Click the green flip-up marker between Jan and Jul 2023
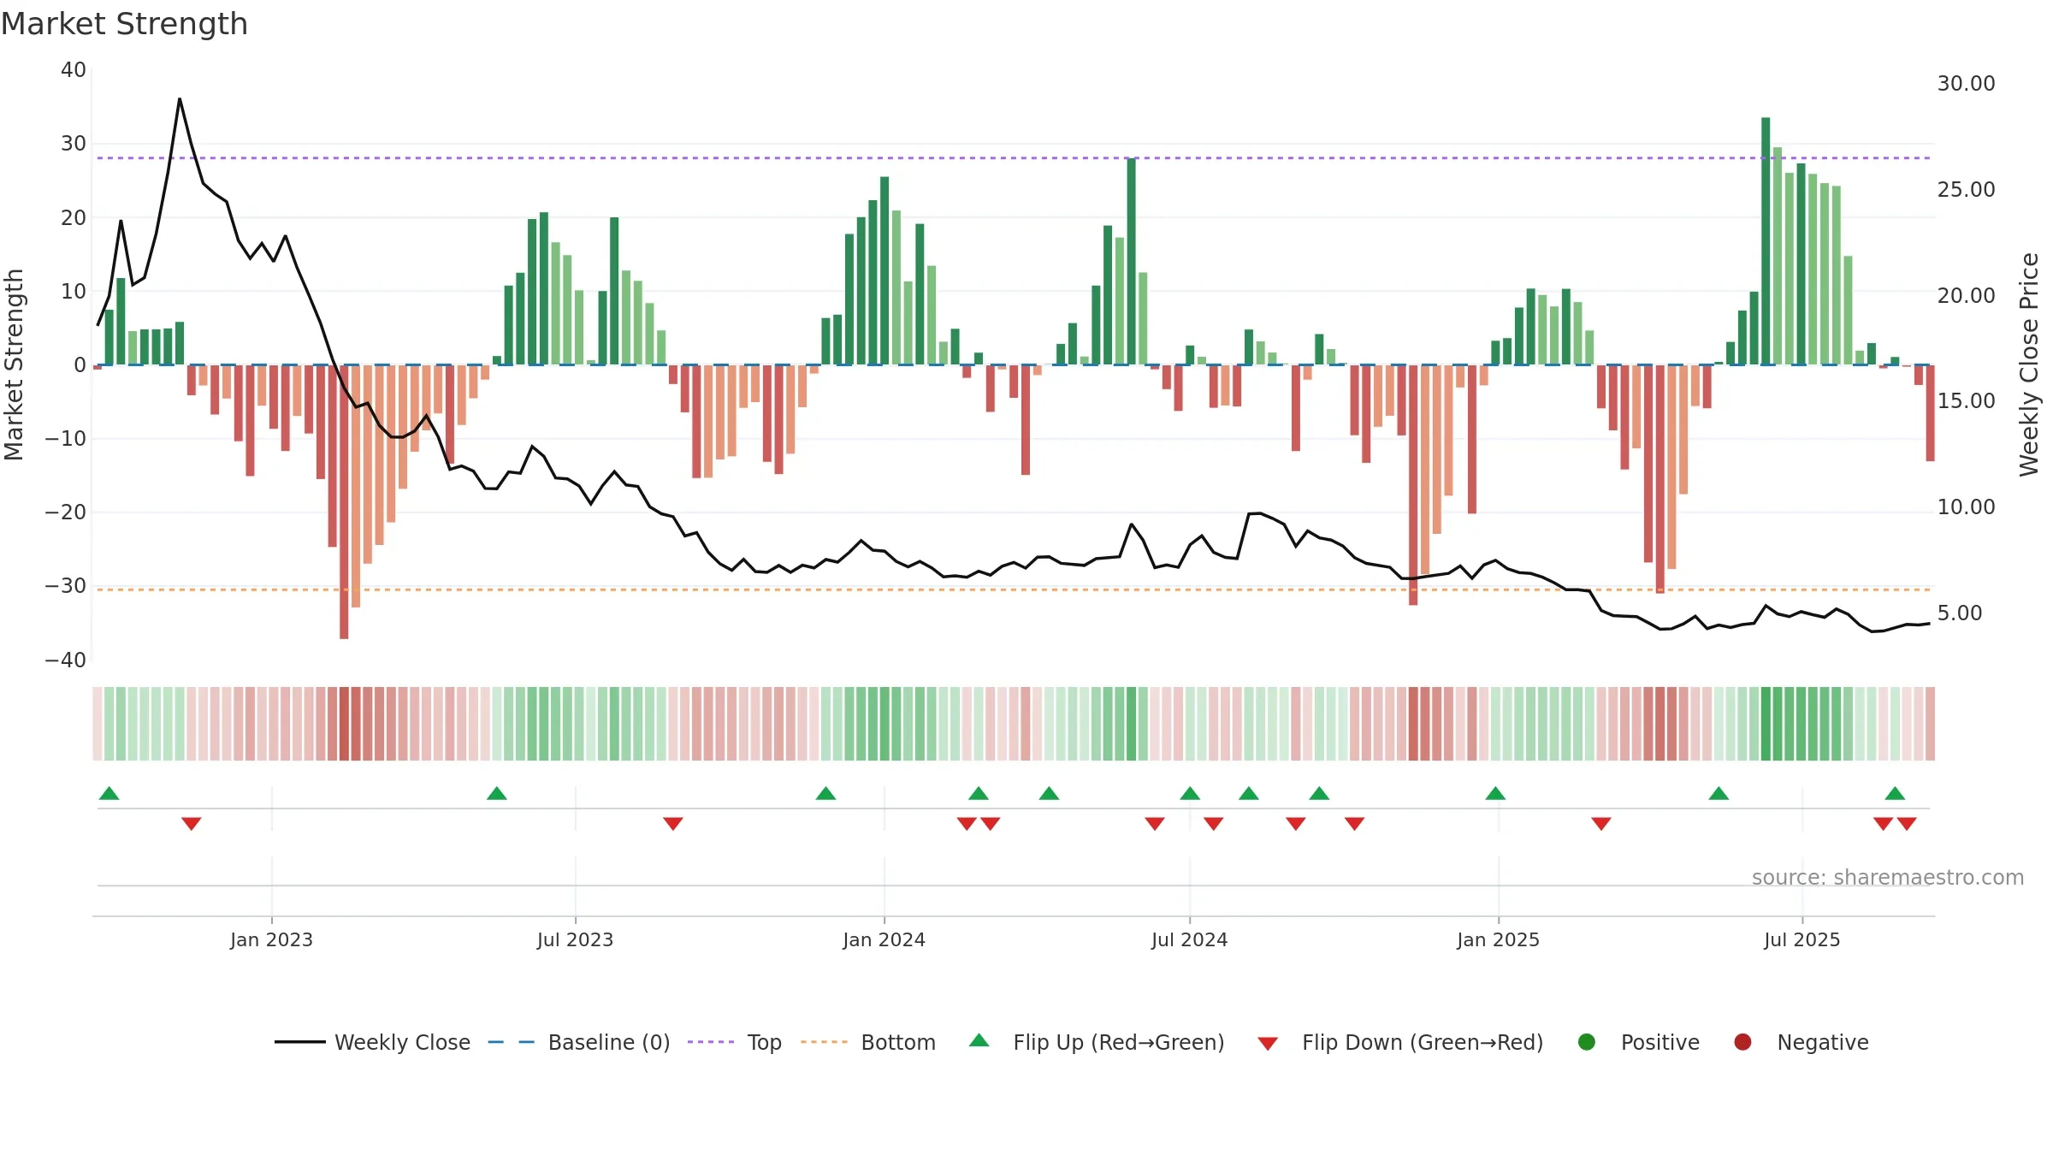 [497, 793]
